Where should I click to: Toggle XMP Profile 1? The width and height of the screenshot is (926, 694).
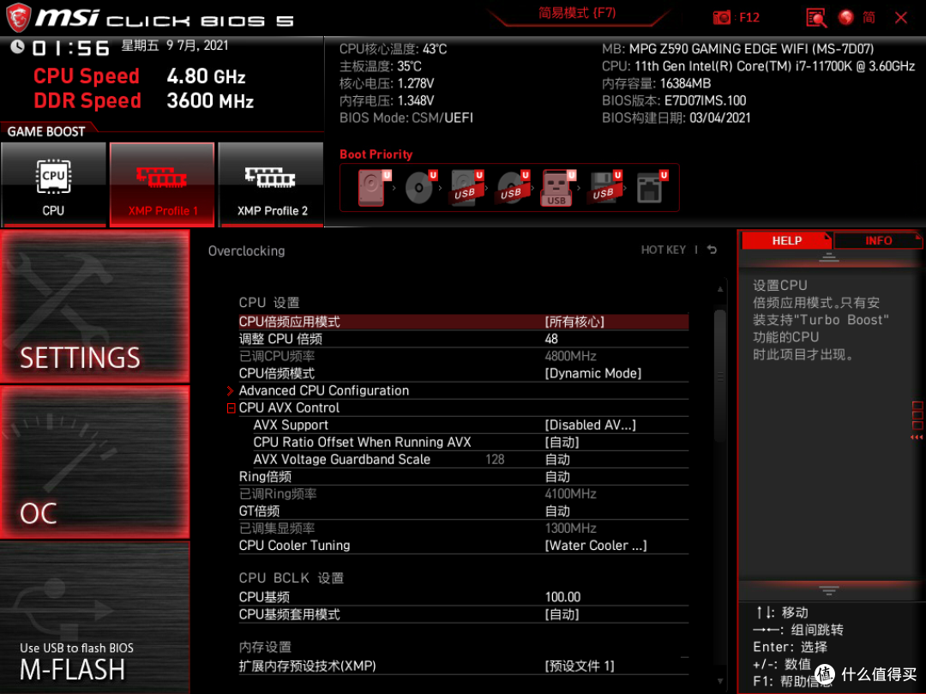pyautogui.click(x=162, y=184)
